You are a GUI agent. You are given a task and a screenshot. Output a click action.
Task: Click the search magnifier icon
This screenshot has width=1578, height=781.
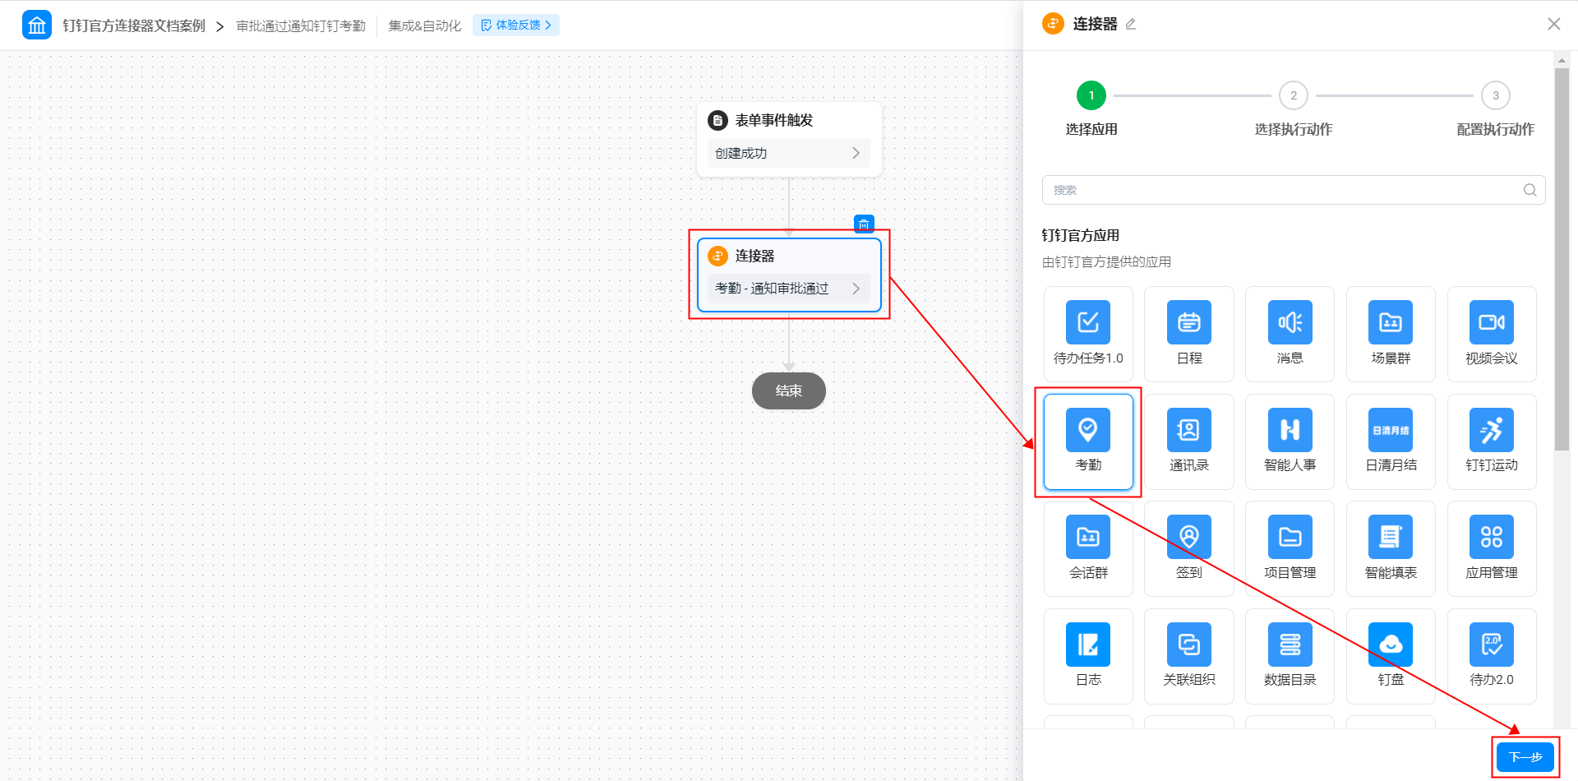tap(1530, 190)
